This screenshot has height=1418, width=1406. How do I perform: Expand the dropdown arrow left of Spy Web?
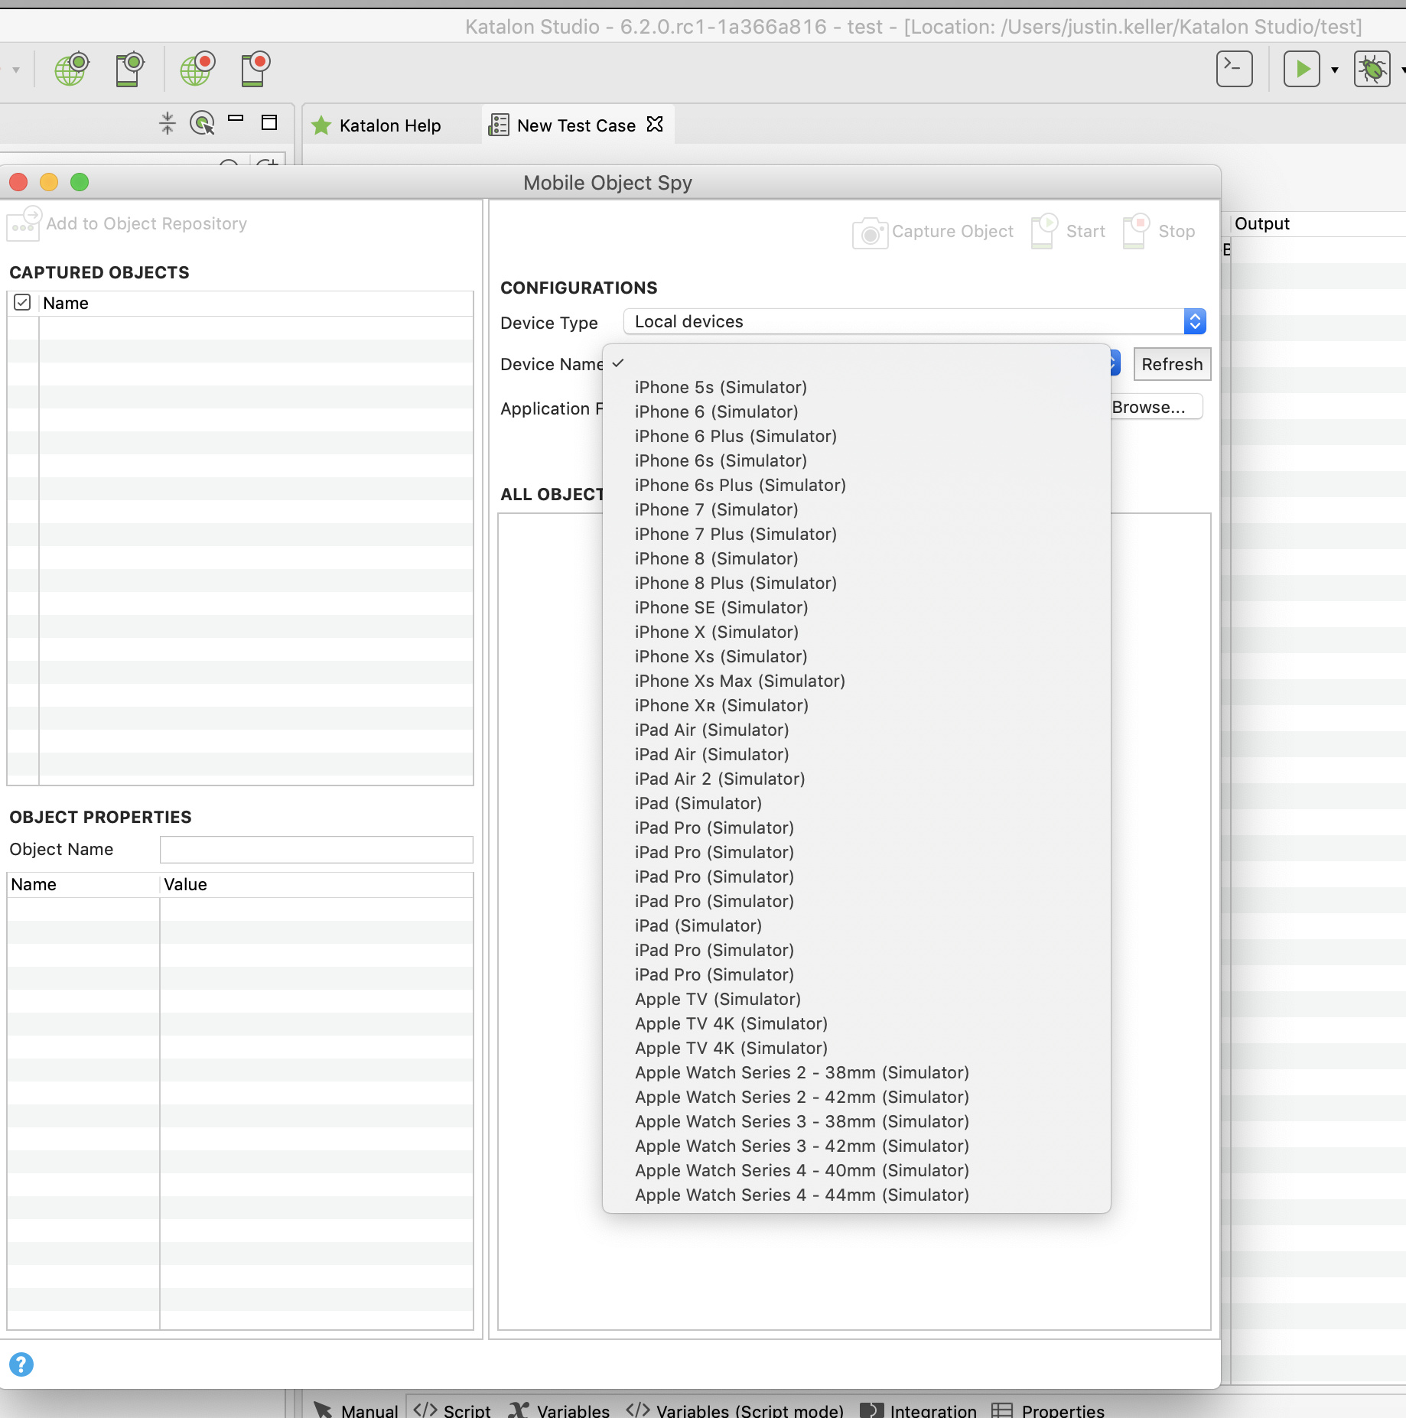15,70
